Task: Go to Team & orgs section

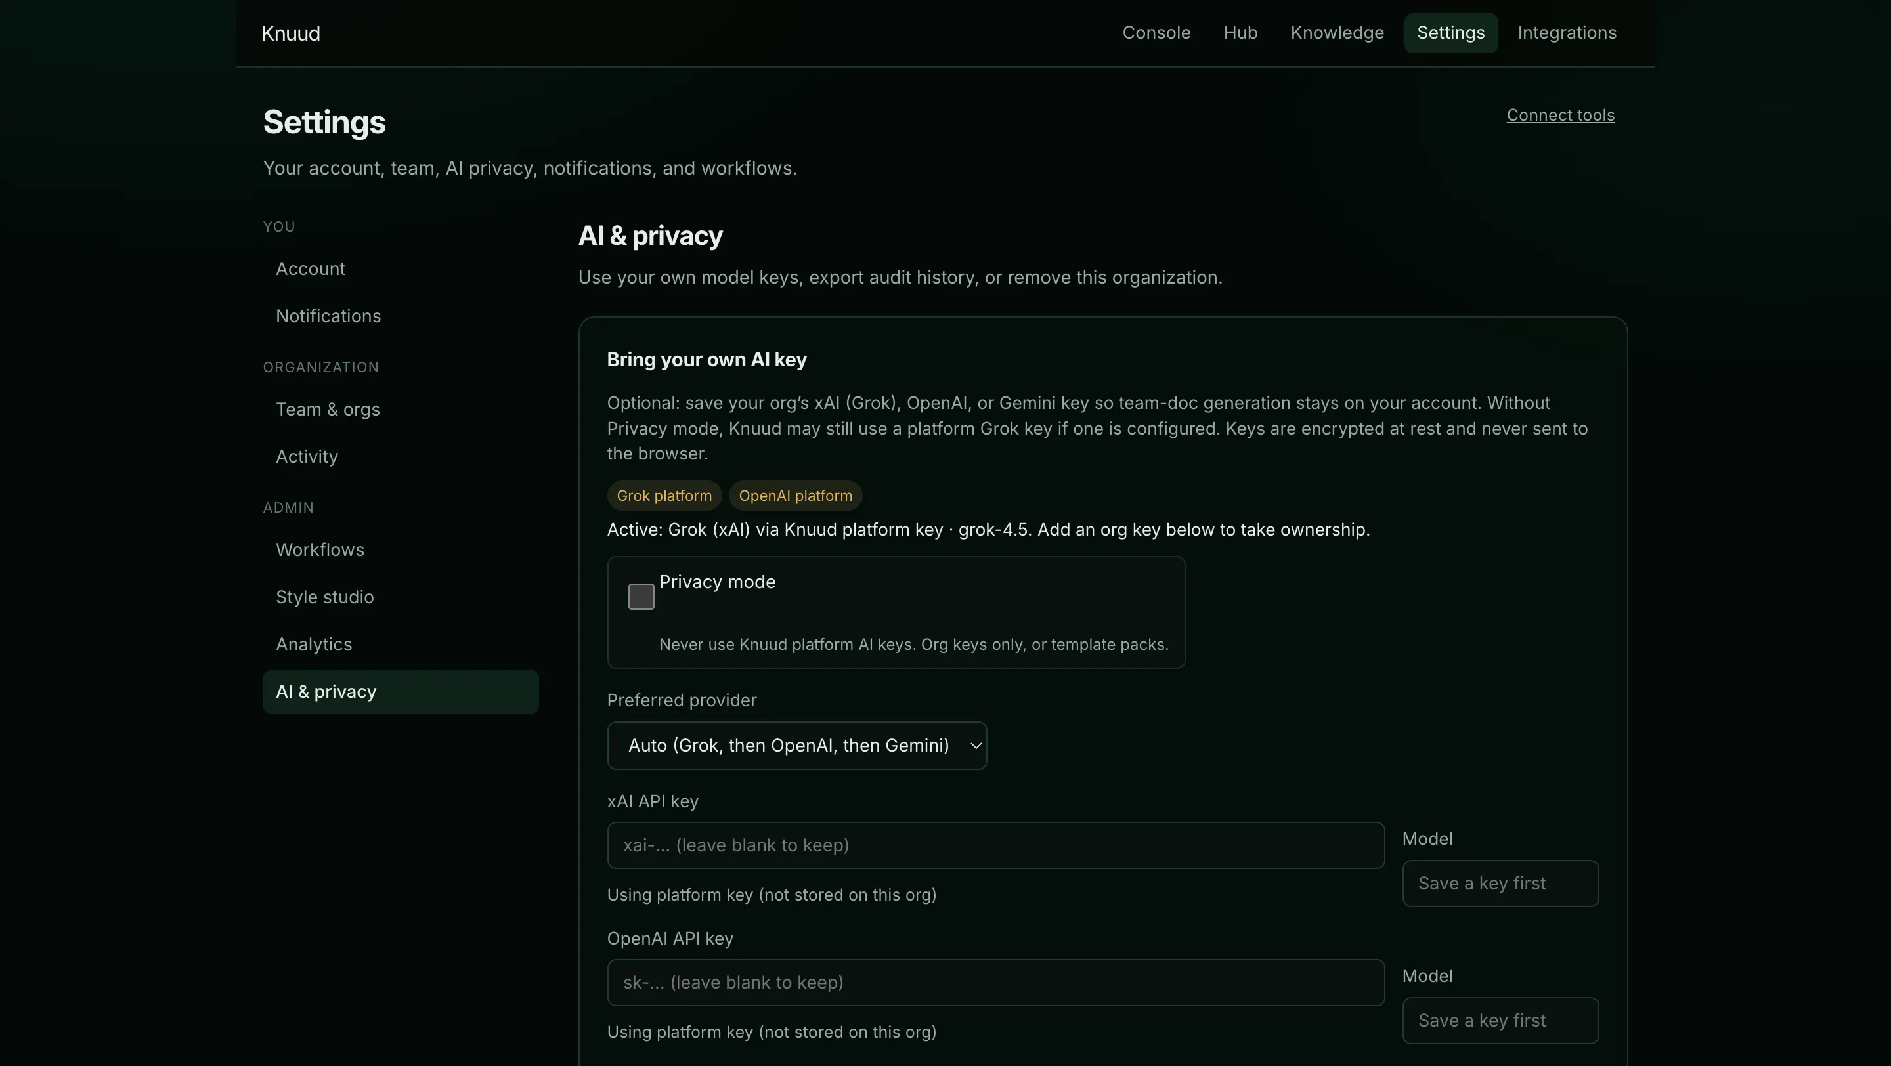Action: (x=401, y=410)
